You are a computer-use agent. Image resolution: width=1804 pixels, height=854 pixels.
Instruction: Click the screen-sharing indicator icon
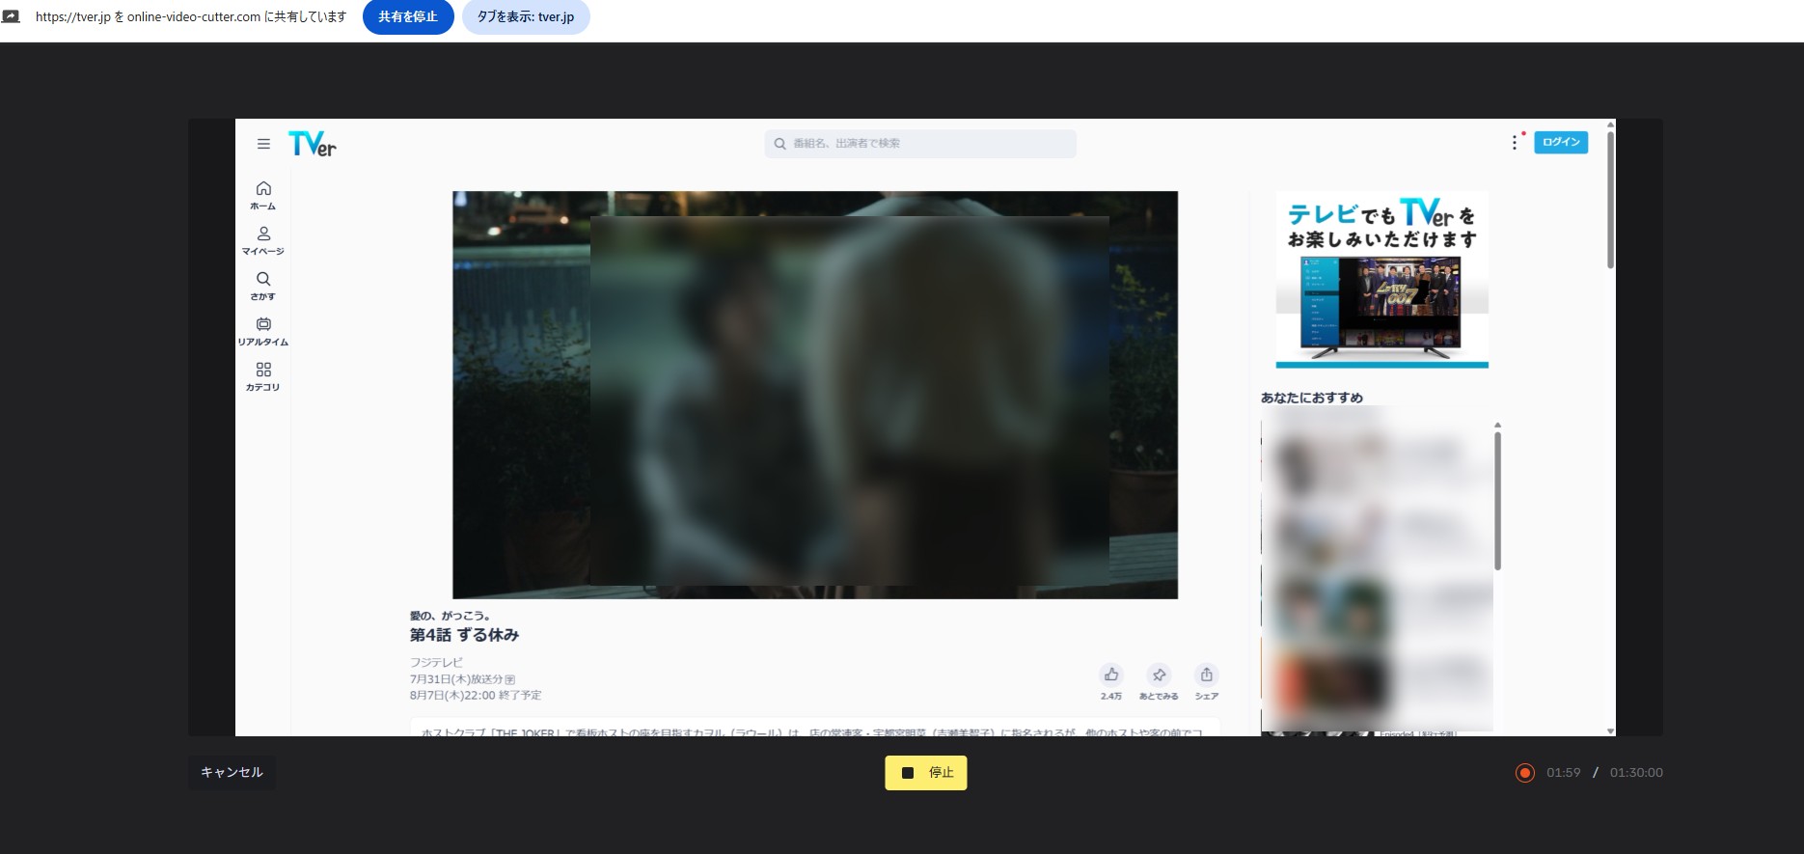click(11, 16)
